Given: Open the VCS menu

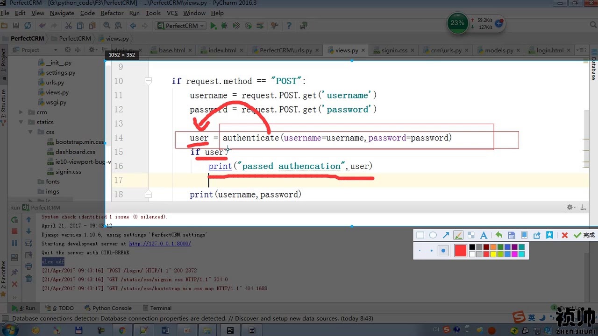Looking at the screenshot, I should tap(172, 13).
